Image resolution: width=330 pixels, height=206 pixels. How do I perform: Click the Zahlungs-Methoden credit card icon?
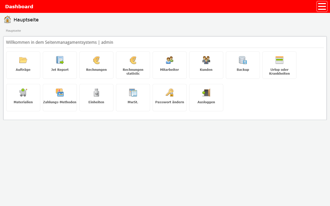tap(60, 92)
